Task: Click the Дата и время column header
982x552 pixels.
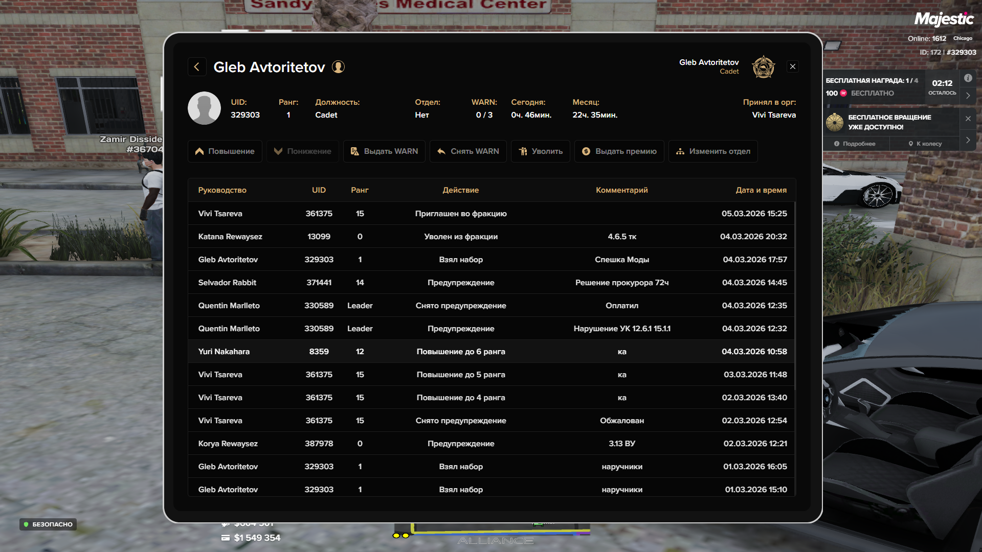Action: click(761, 190)
